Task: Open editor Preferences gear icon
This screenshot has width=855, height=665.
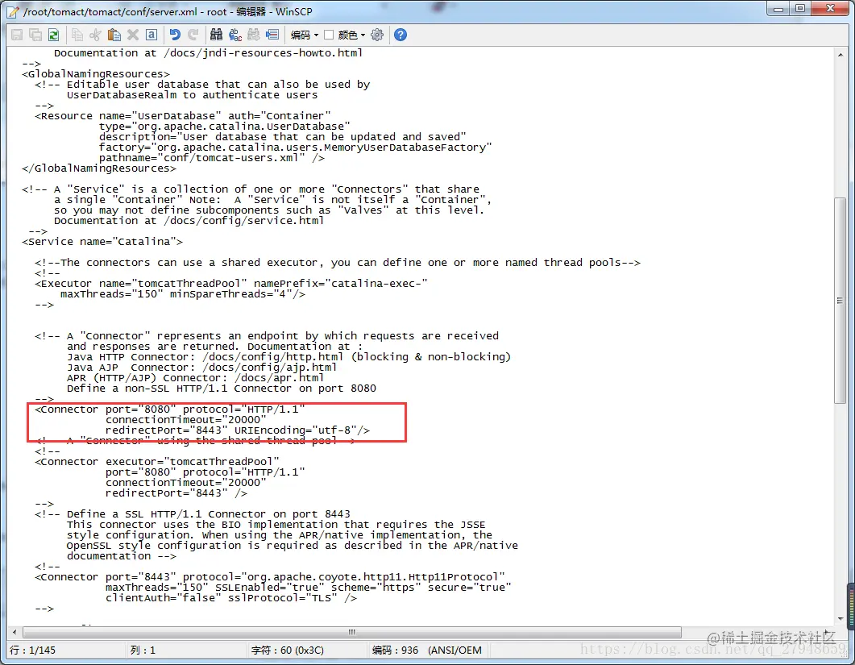Action: pyautogui.click(x=377, y=35)
